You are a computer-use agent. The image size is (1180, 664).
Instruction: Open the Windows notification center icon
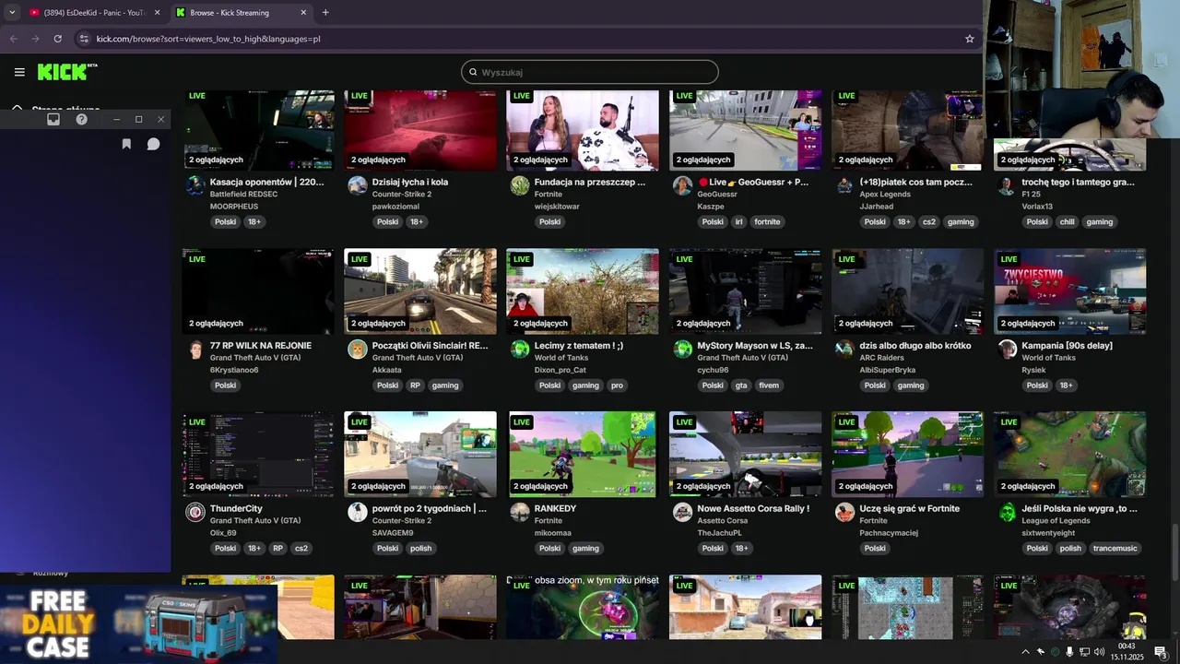[x=1161, y=652]
